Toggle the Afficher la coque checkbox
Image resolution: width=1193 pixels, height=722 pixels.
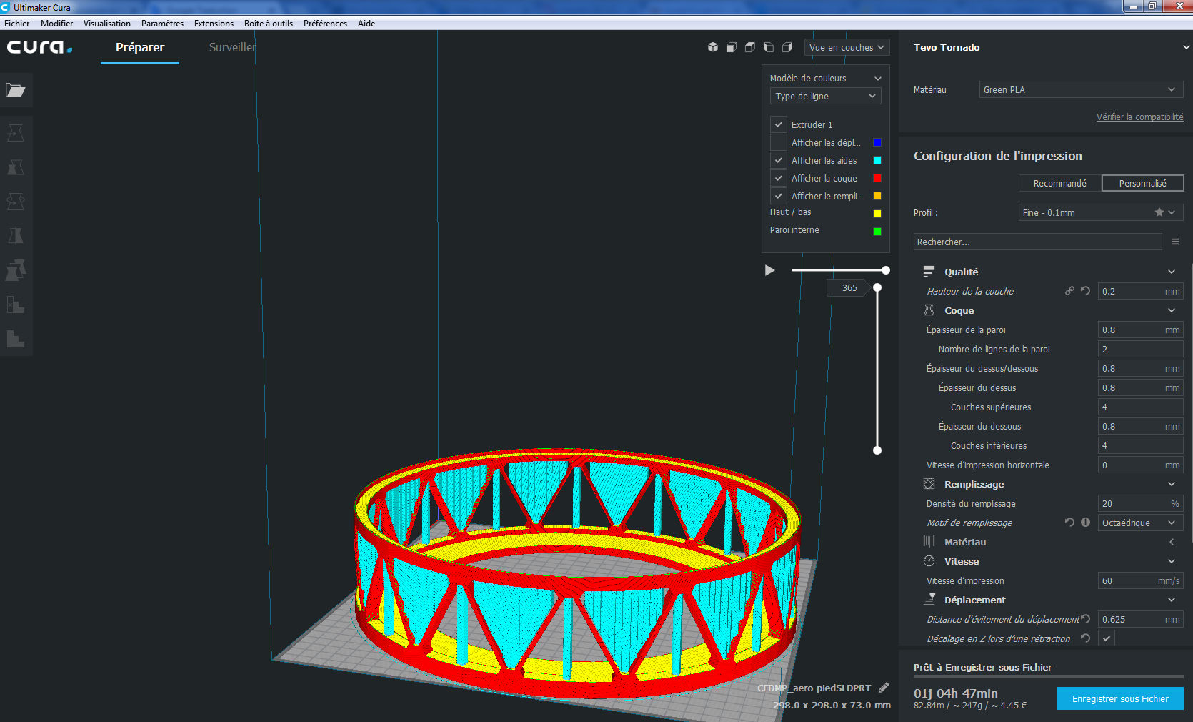[779, 178]
